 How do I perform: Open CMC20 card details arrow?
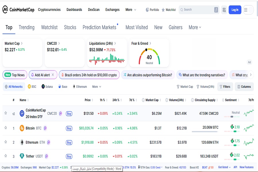[x=59, y=43]
